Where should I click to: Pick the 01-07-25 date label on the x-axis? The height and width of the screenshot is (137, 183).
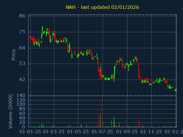pyautogui.click(x=103, y=132)
